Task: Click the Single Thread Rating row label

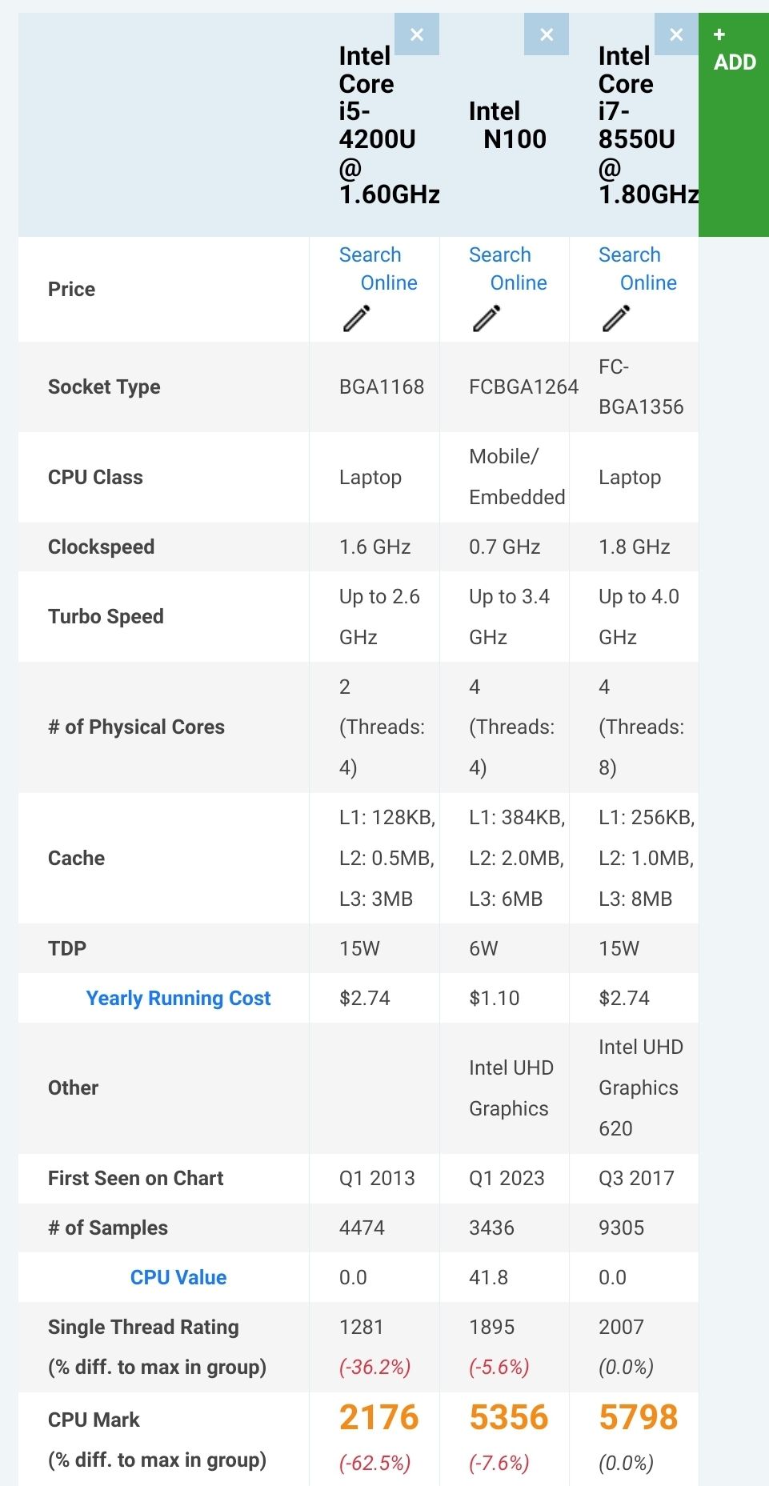Action: pos(143,1327)
